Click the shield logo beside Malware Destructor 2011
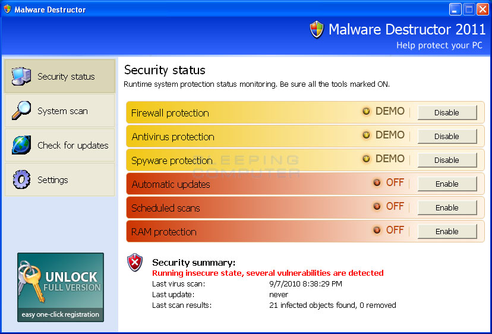This screenshot has width=492, height=334. 317,30
